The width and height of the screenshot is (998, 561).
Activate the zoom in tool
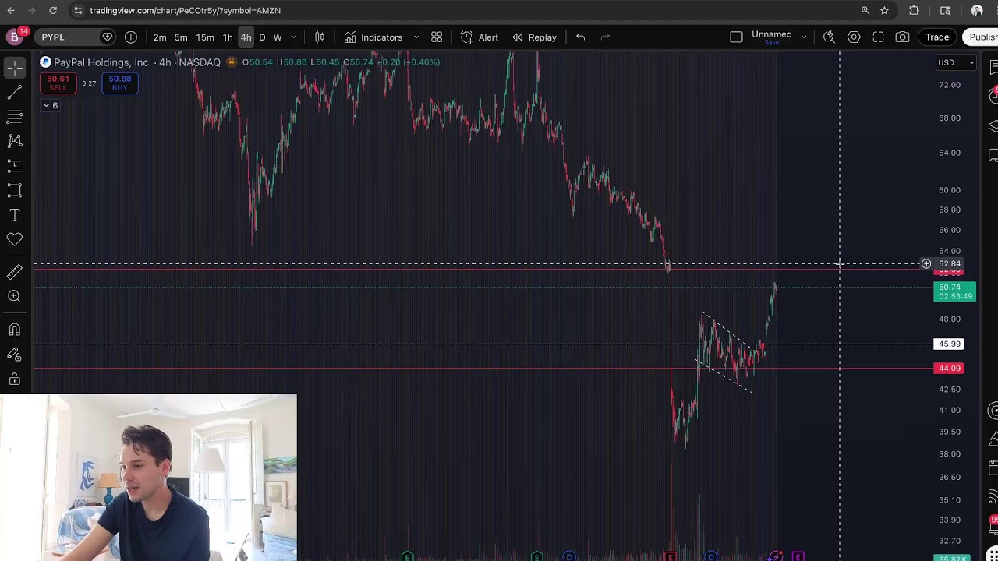coord(15,296)
